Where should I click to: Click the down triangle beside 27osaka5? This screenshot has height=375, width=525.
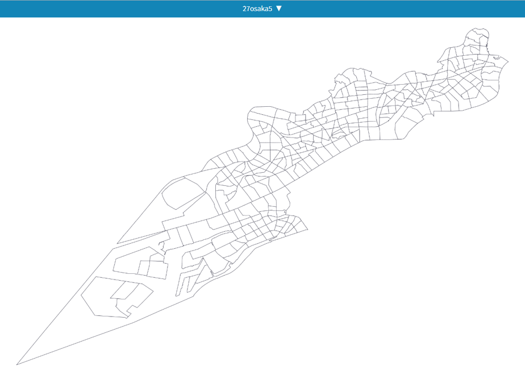coord(279,9)
